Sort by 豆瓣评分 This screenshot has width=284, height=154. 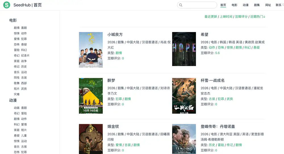point(241,17)
